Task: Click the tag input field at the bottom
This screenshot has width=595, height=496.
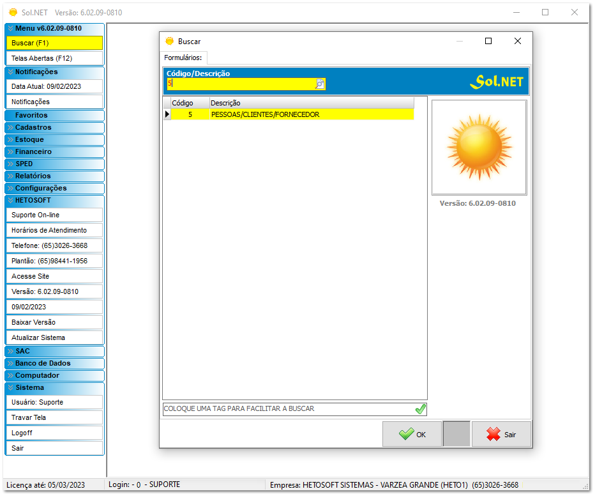Action: [287, 409]
